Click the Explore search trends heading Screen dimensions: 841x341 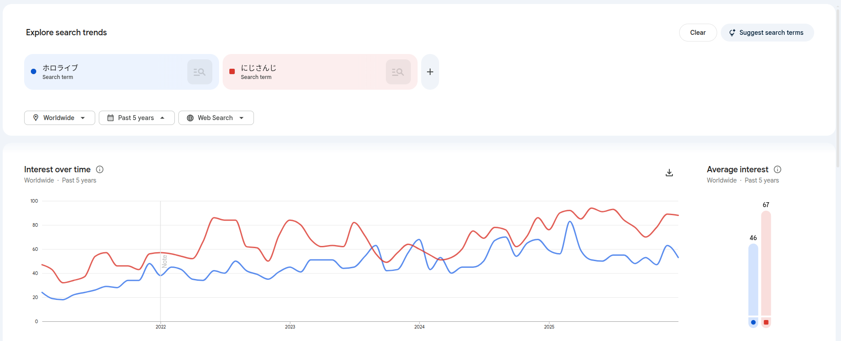66,33
